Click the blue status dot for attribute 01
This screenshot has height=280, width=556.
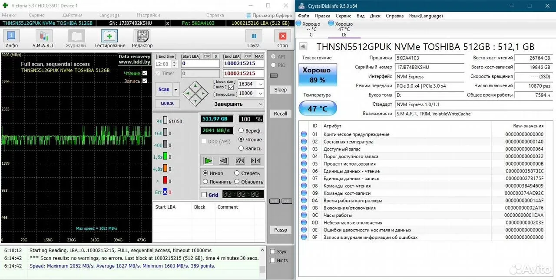tap(304, 134)
